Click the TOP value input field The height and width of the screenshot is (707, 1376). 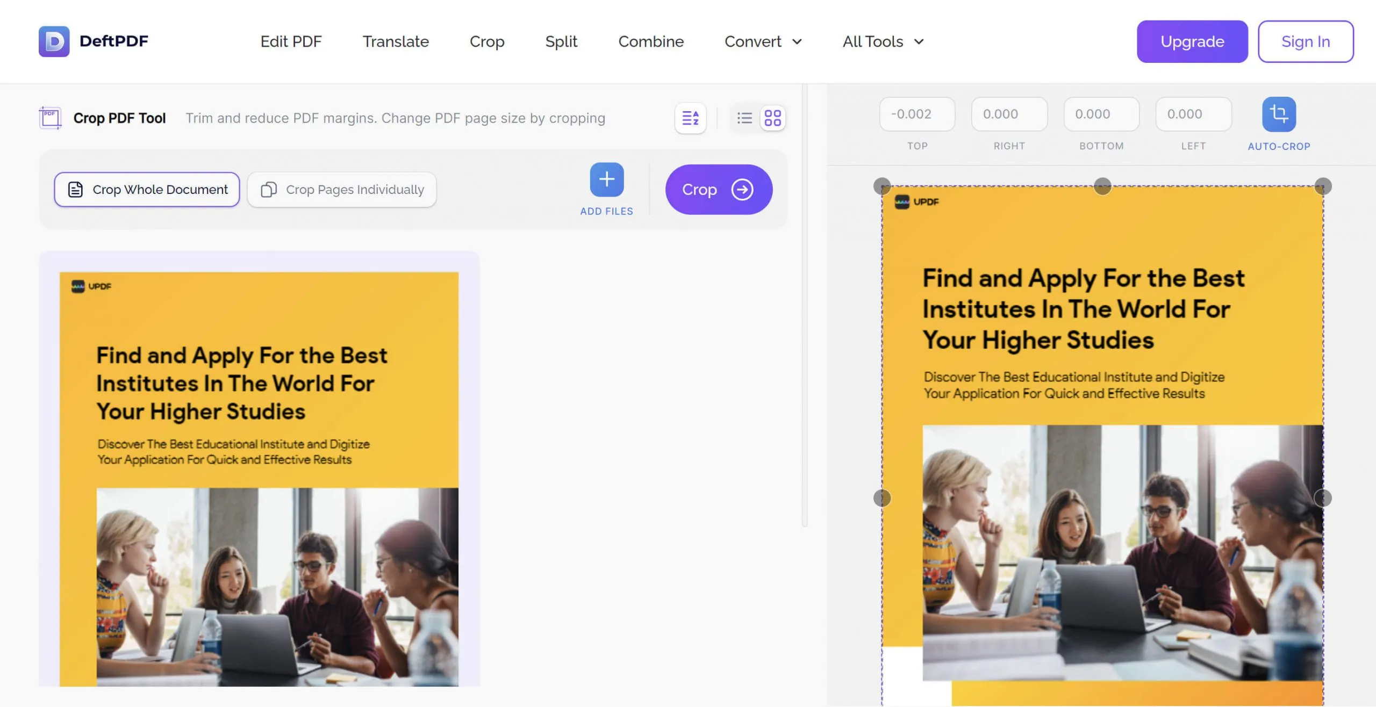coord(916,114)
